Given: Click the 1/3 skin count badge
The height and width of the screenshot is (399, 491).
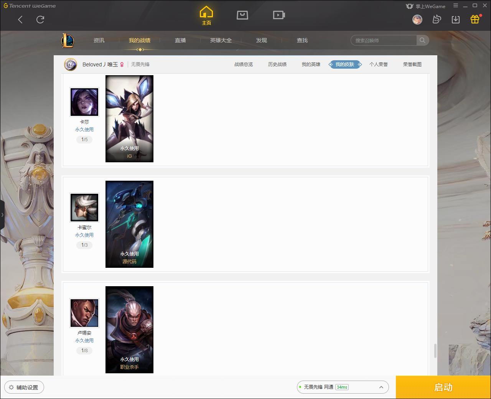Looking at the screenshot, I should point(84,245).
